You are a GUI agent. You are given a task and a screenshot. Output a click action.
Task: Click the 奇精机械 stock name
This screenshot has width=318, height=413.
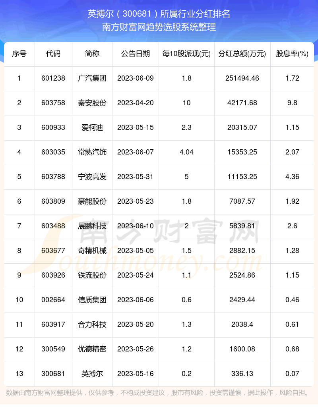pos(92,251)
